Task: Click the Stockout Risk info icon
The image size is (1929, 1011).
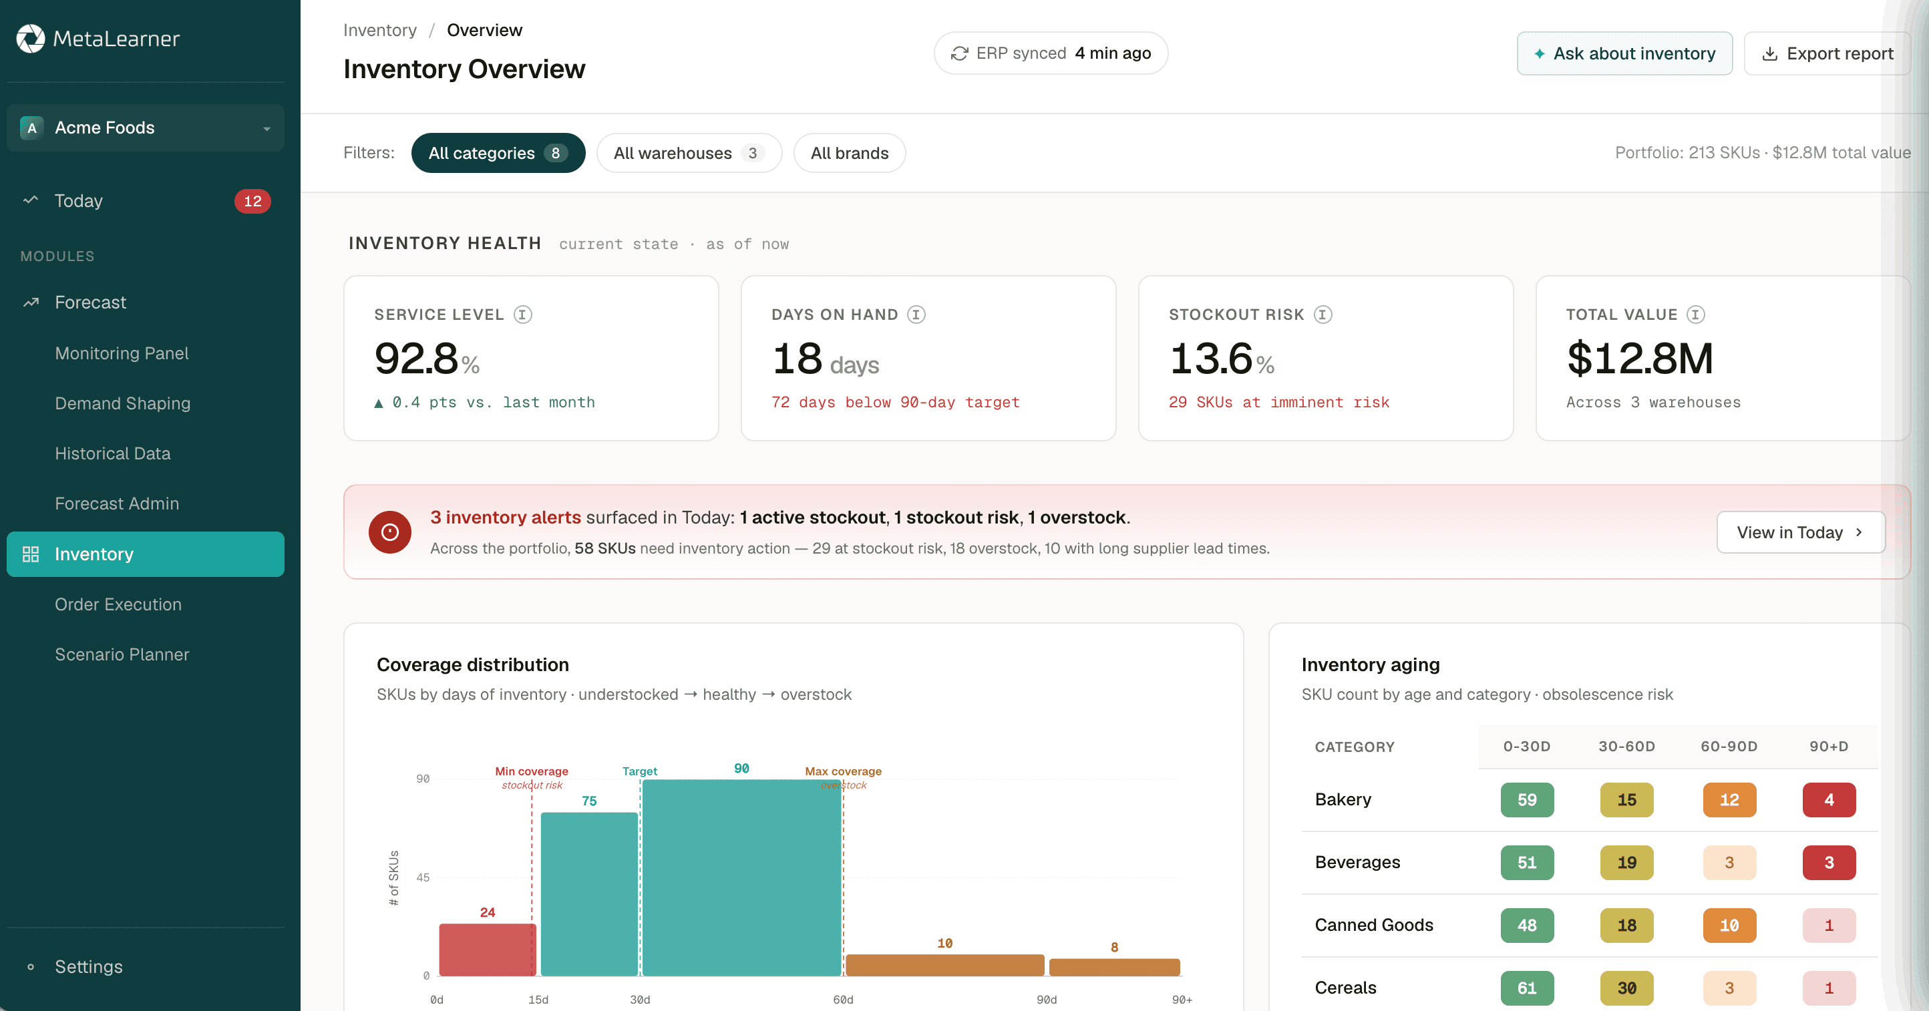Action: coord(1323,315)
